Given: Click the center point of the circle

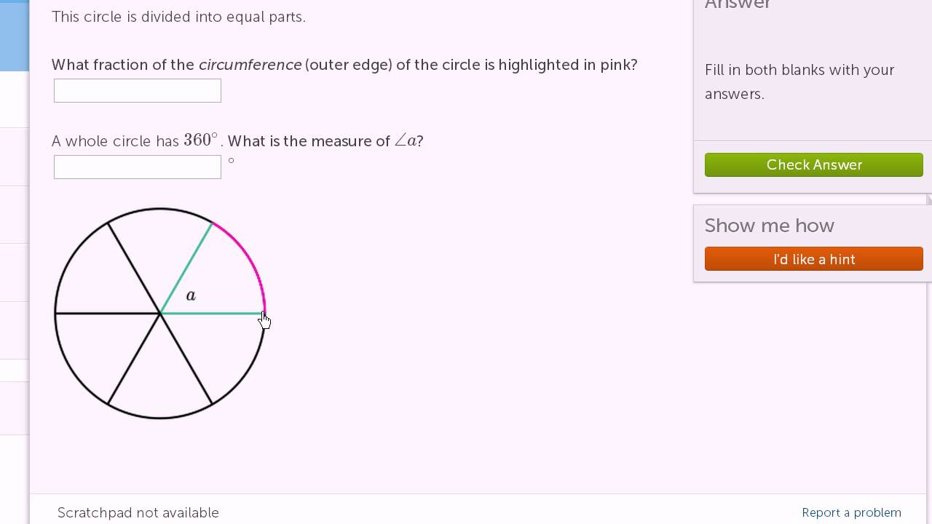Looking at the screenshot, I should [x=160, y=314].
